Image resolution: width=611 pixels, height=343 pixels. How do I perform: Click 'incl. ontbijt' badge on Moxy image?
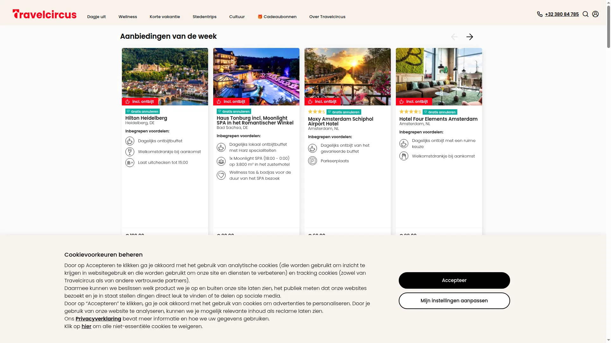[x=323, y=102]
